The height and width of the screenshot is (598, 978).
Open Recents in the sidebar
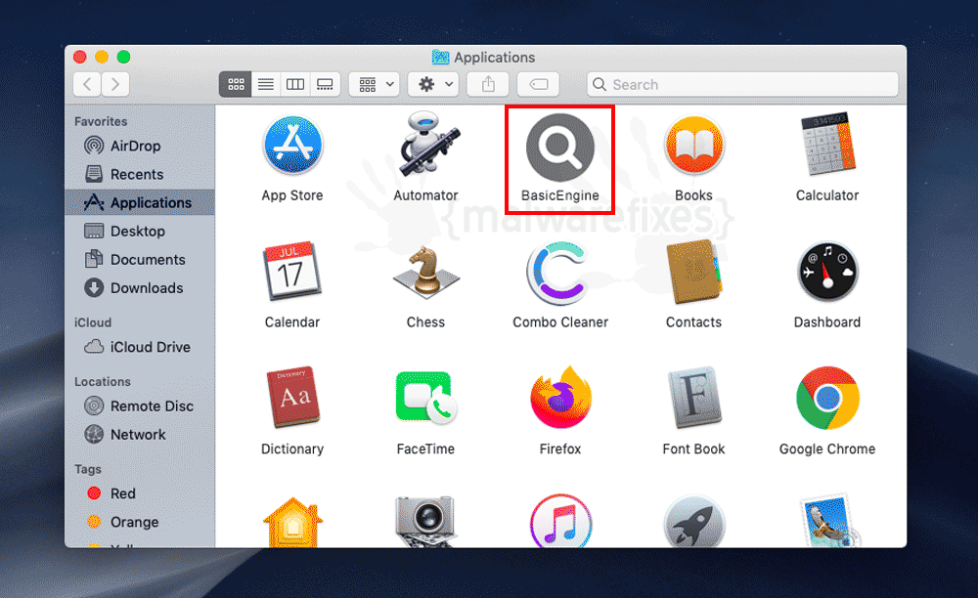click(140, 174)
